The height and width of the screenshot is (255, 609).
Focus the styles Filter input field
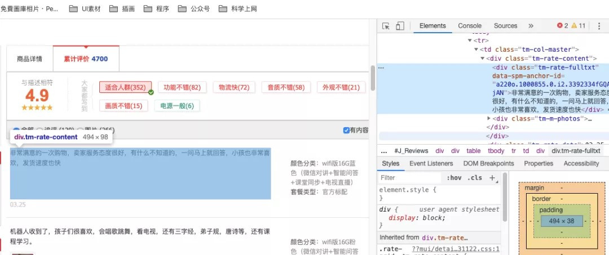[410, 178]
